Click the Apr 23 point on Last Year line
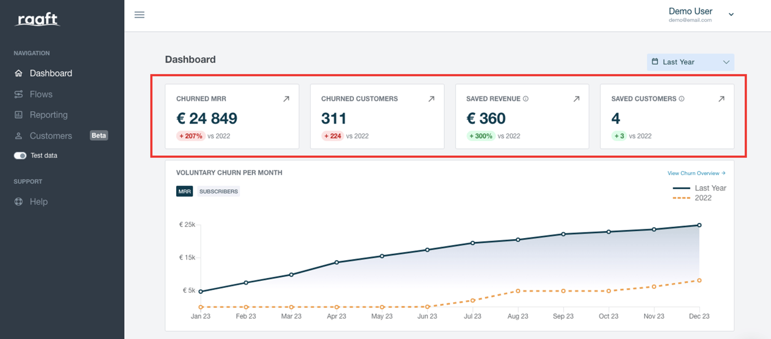Image resolution: width=771 pixels, height=339 pixels. [x=337, y=262]
